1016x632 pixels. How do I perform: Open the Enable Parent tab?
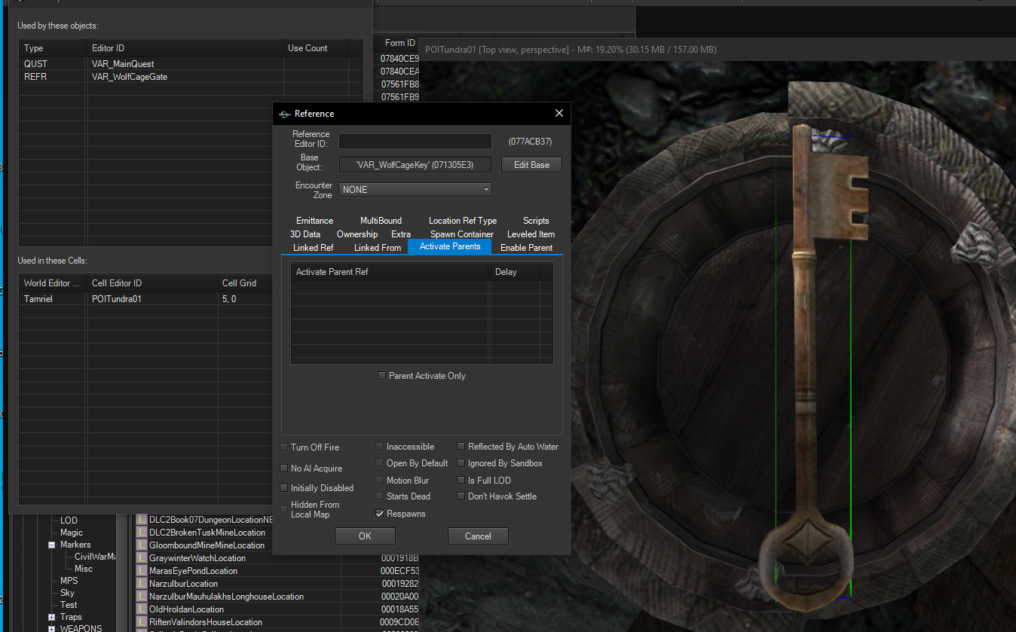click(526, 248)
